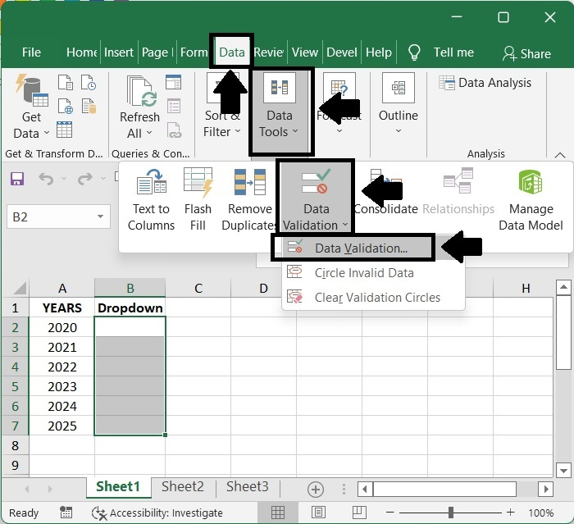This screenshot has width=574, height=524.
Task: Click the zoom slider handle
Action: pos(451,513)
